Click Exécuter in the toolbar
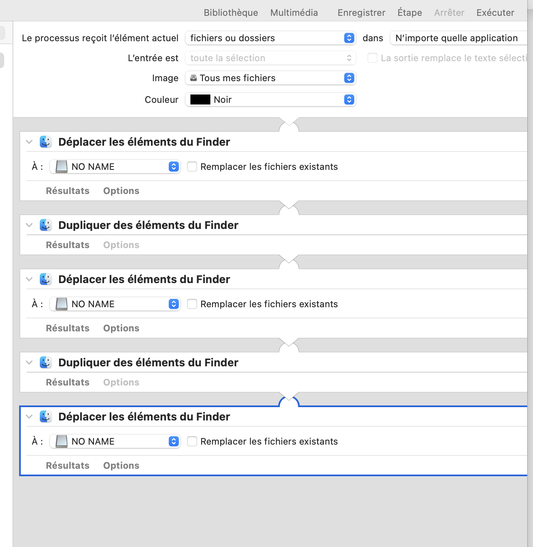The width and height of the screenshot is (533, 547). (495, 12)
